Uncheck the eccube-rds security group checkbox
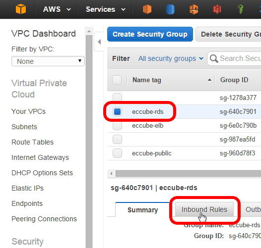The width and height of the screenshot is (261, 248). (x=117, y=111)
